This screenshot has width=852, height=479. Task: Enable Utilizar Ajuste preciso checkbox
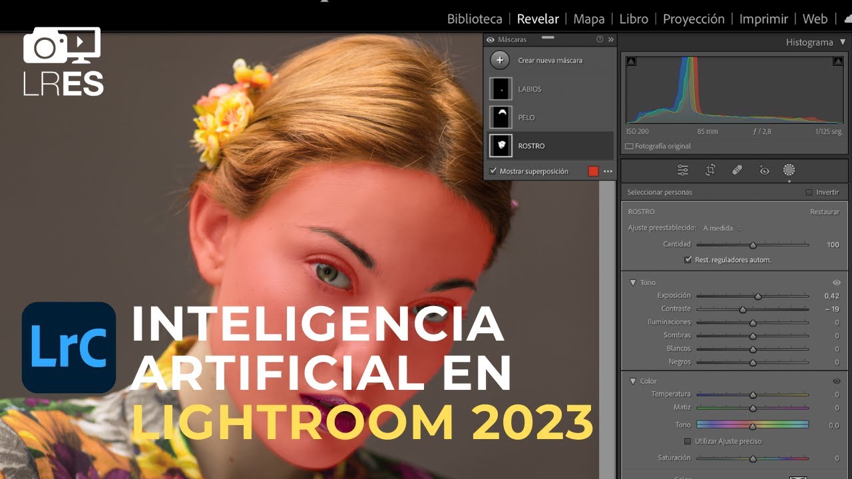point(688,442)
